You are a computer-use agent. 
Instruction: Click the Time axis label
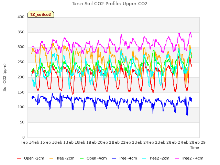pyautogui.click(x=195, y=147)
